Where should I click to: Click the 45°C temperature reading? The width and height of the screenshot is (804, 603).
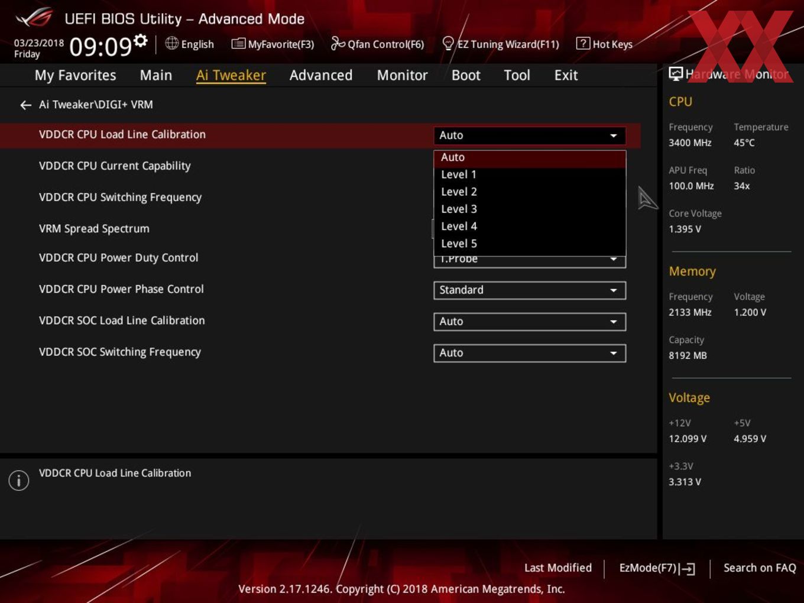click(x=744, y=142)
